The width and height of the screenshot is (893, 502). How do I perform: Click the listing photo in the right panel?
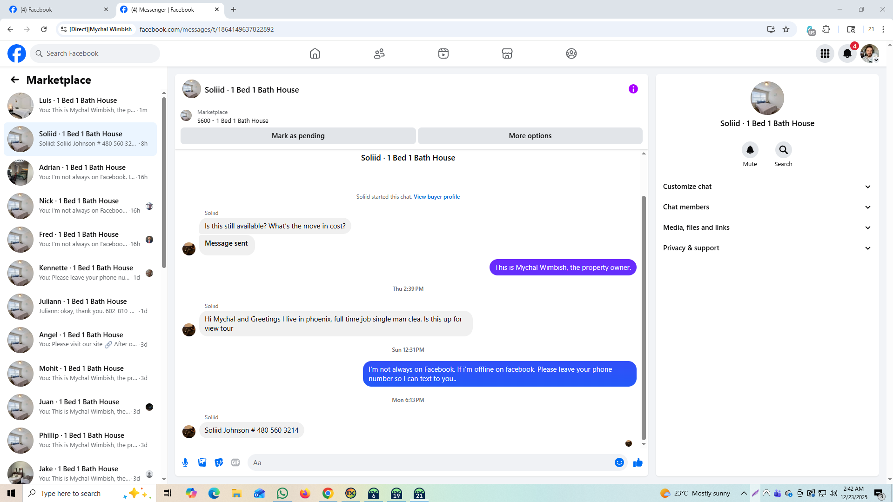pyautogui.click(x=767, y=98)
